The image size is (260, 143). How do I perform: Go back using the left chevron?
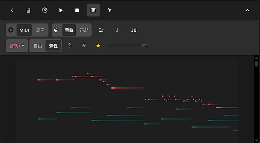[12, 10]
